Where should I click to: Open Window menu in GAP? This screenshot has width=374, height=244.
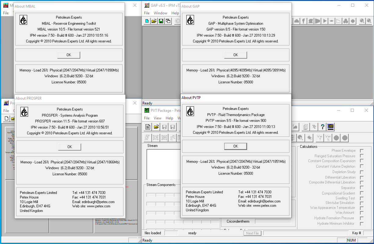[160, 13]
